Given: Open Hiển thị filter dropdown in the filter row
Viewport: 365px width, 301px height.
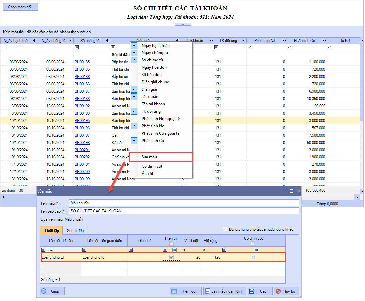Looking at the screenshot, I should (x=175, y=250).
